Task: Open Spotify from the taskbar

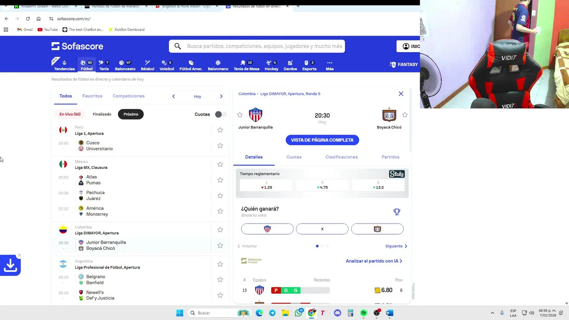Action: [363, 313]
